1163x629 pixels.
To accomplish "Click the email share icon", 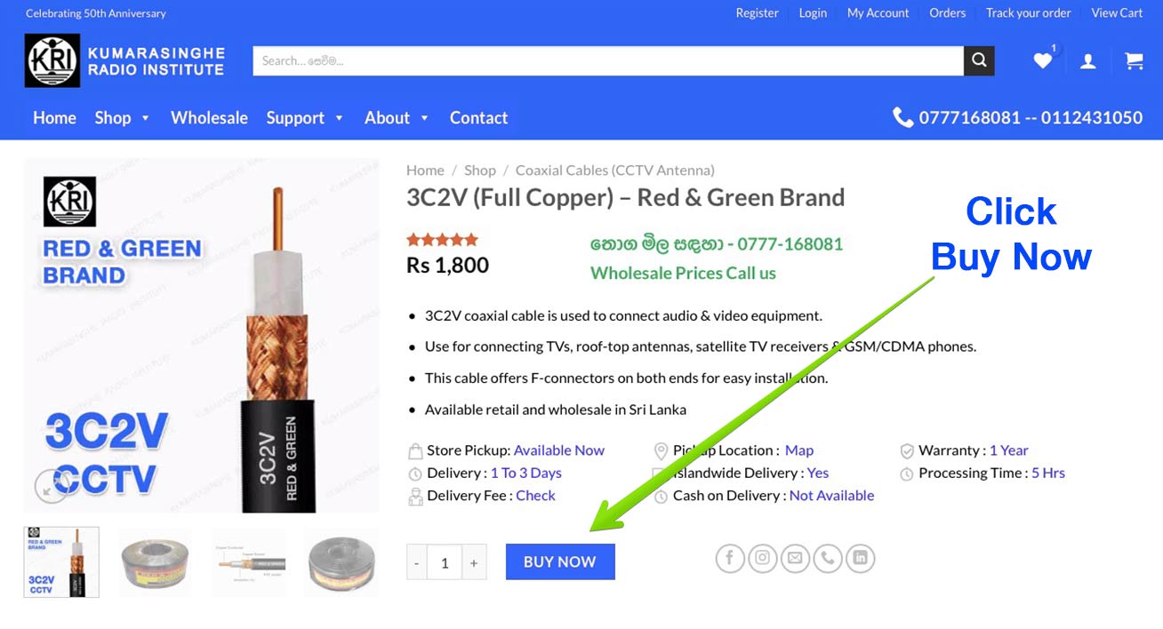I will pyautogui.click(x=795, y=558).
